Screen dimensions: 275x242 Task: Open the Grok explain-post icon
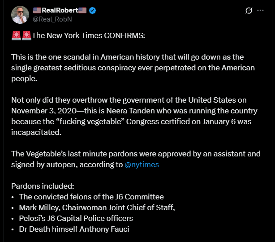point(249,10)
